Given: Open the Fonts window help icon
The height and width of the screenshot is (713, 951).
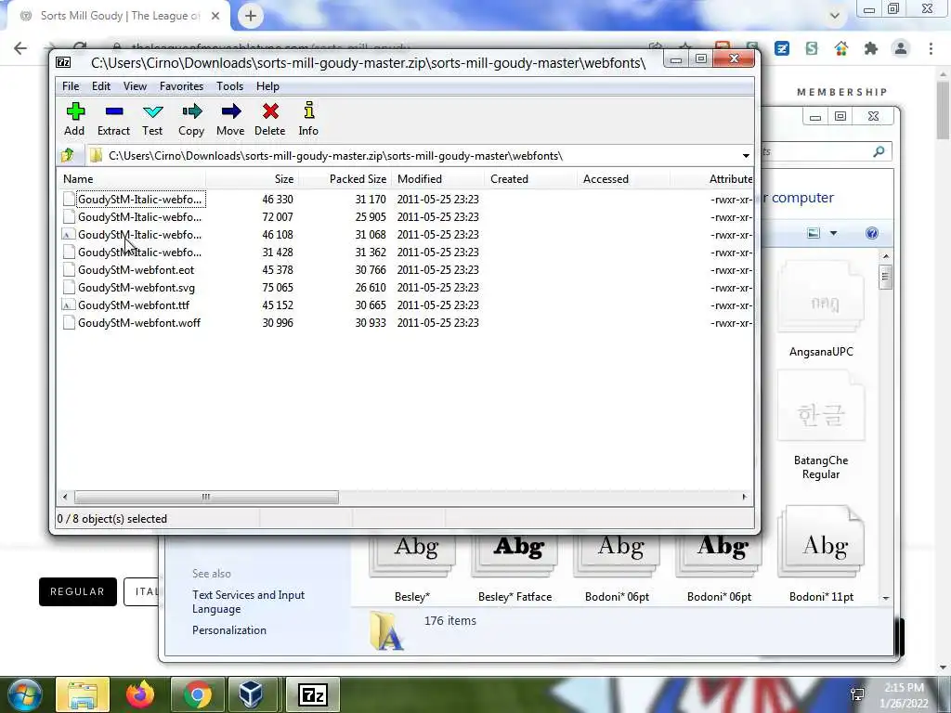Looking at the screenshot, I should pos(871,233).
